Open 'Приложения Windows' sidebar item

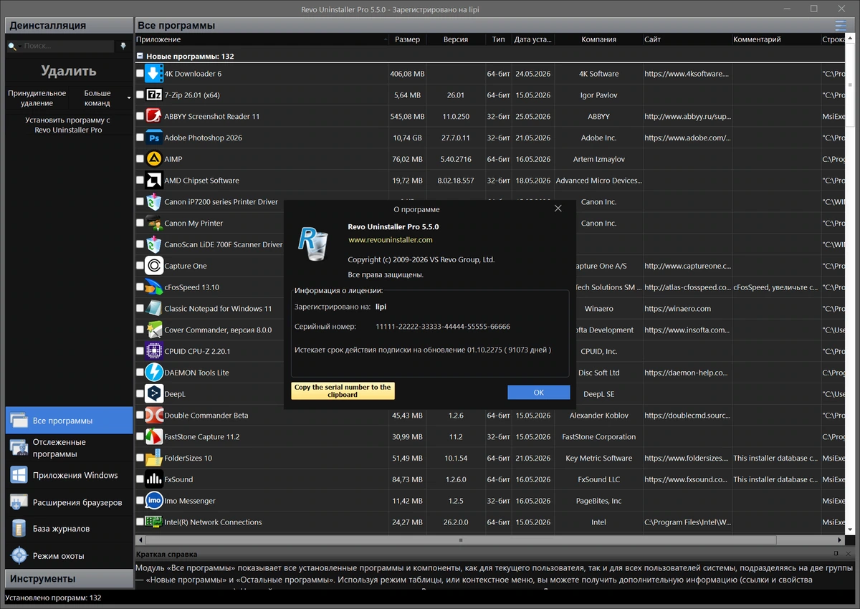[x=69, y=475]
